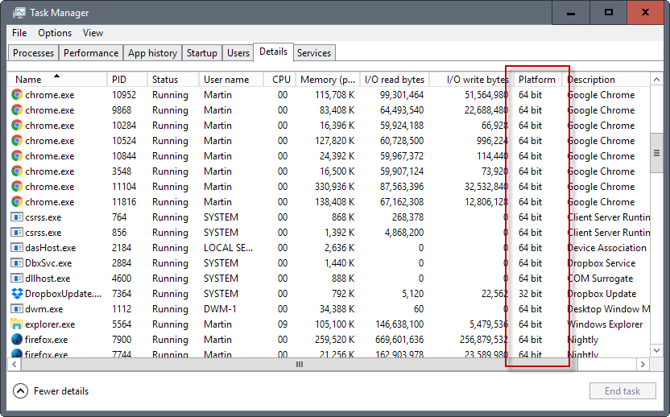This screenshot has width=670, height=417.
Task: Open the Options menu
Action: (x=55, y=33)
